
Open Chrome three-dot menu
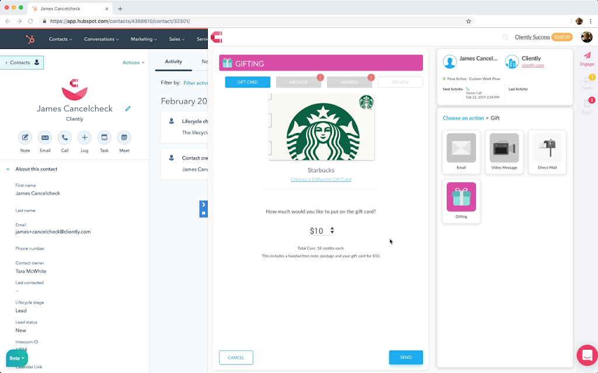[590, 22]
